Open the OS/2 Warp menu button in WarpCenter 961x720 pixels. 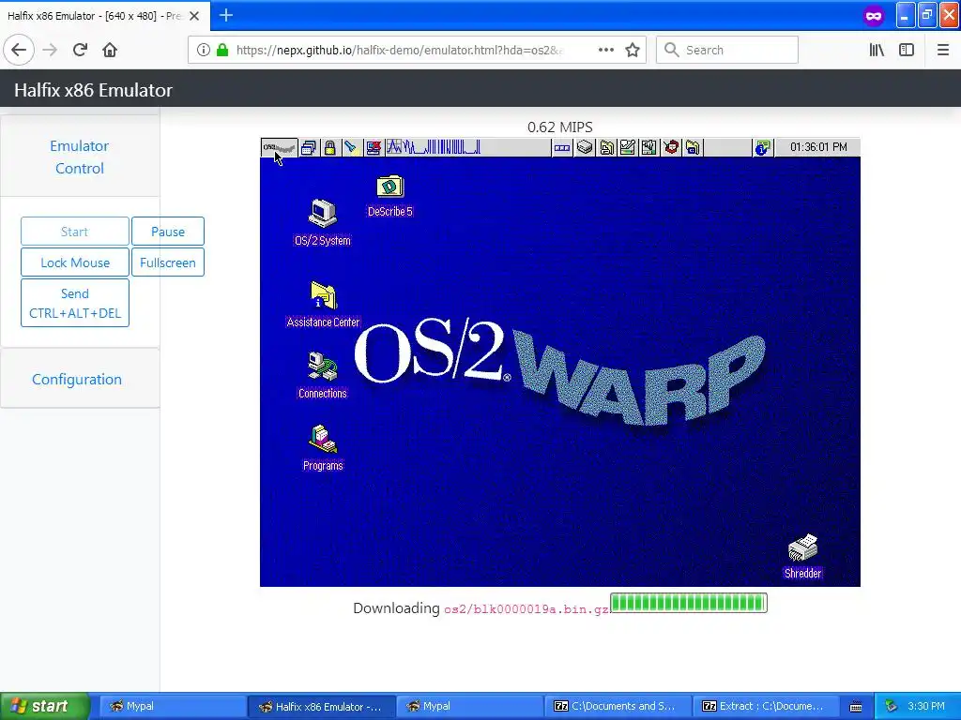[279, 147]
